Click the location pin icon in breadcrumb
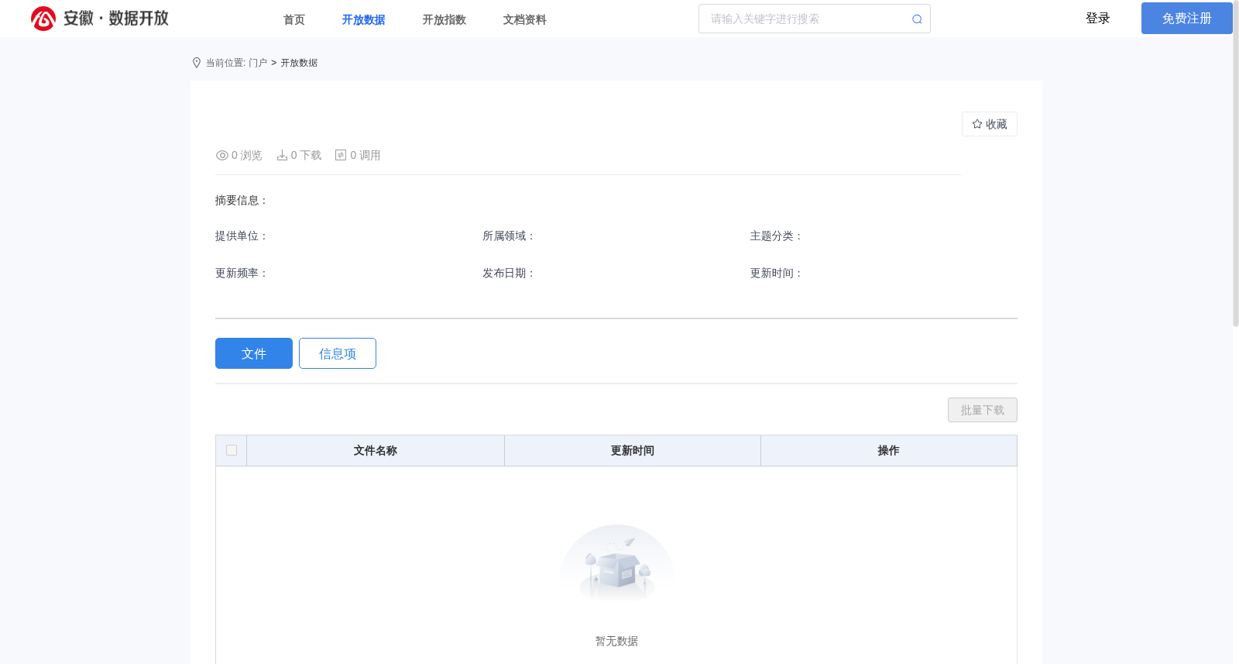Screen dimensions: 1239x664 click(x=197, y=63)
